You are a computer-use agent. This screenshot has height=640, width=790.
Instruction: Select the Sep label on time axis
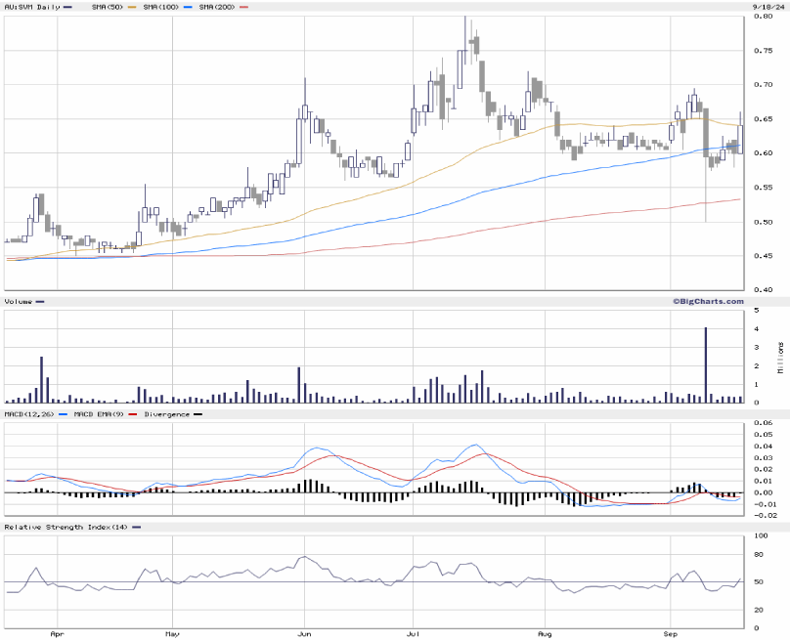pos(672,634)
